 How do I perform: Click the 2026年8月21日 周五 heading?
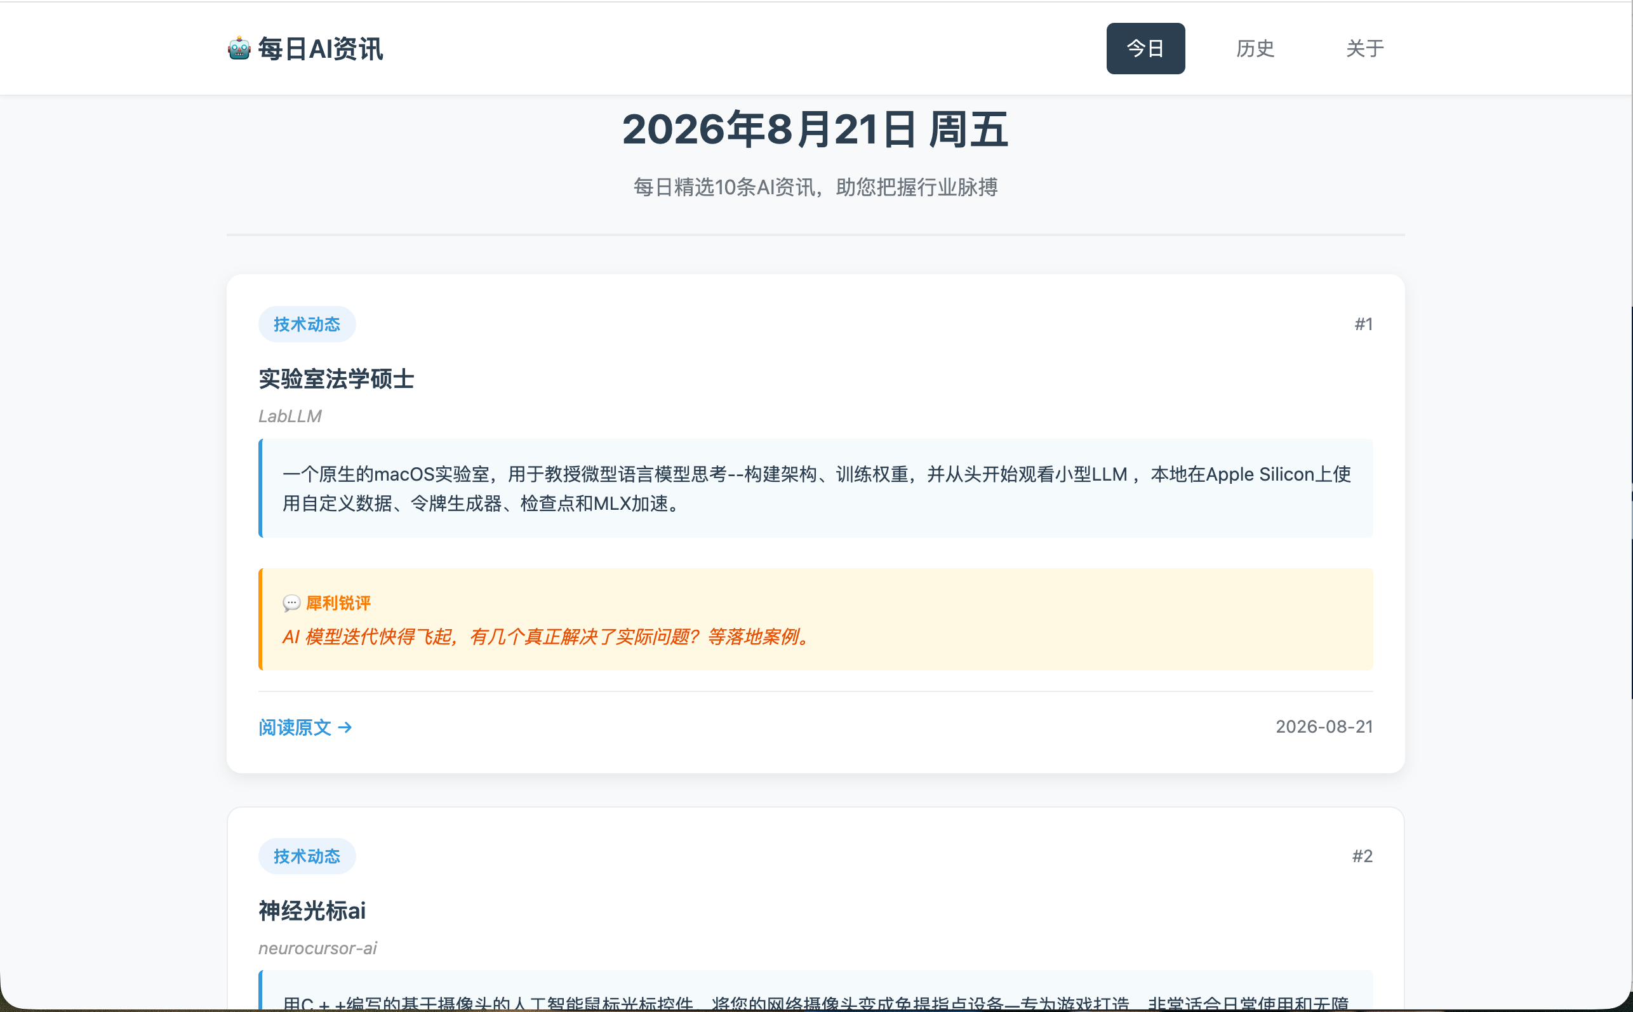coord(815,129)
